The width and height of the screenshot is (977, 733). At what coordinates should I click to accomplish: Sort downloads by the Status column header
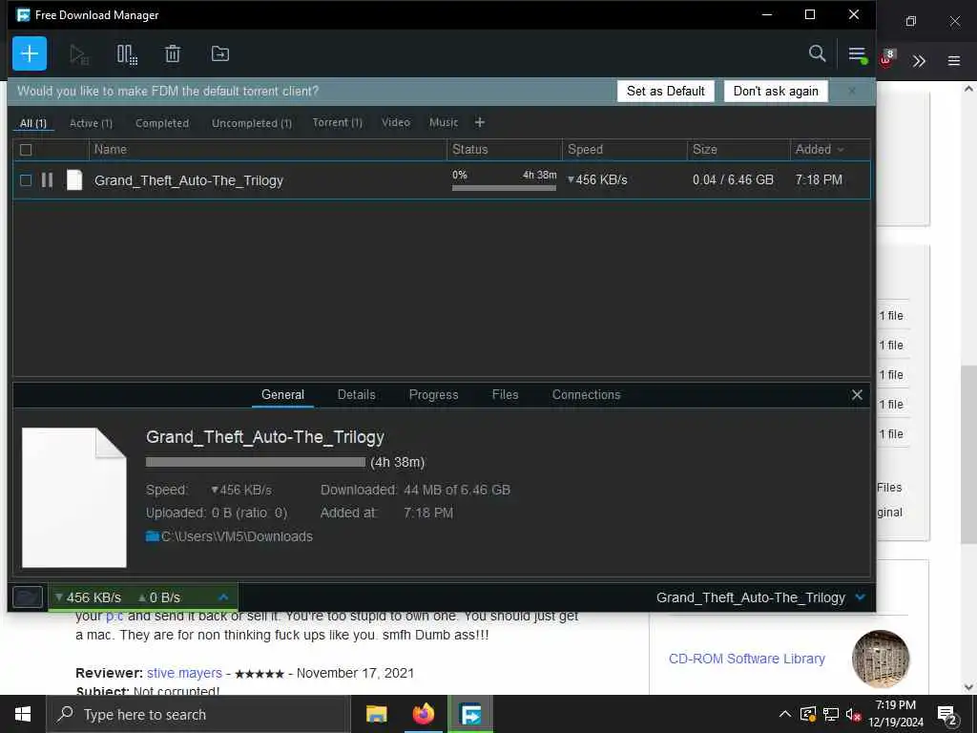click(x=505, y=150)
